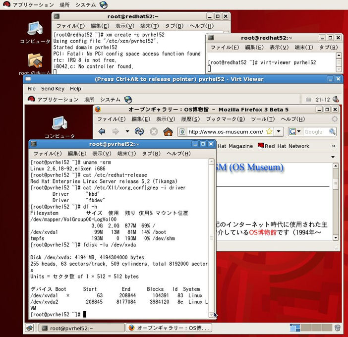Click Virt Viewer window menu icon in title bar
Viewport: 348px width, 337px height.
(28, 79)
